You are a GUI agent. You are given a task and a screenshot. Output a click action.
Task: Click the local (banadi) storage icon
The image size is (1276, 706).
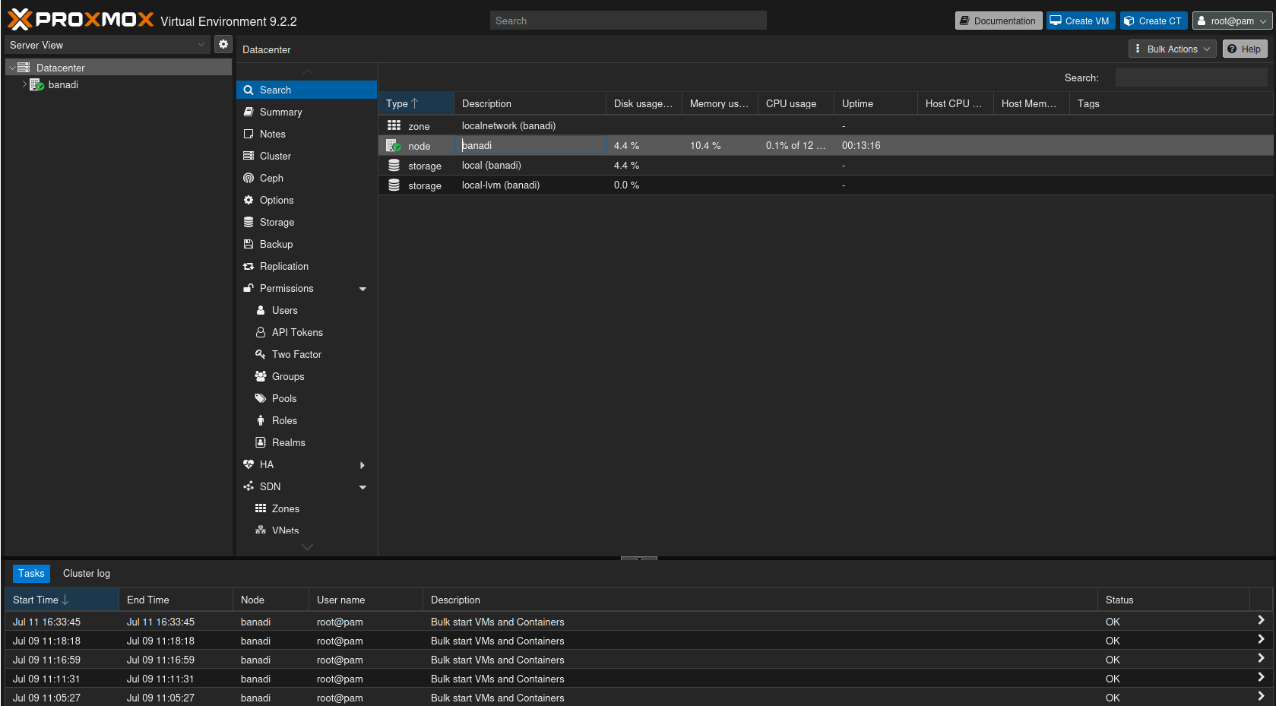tap(394, 165)
